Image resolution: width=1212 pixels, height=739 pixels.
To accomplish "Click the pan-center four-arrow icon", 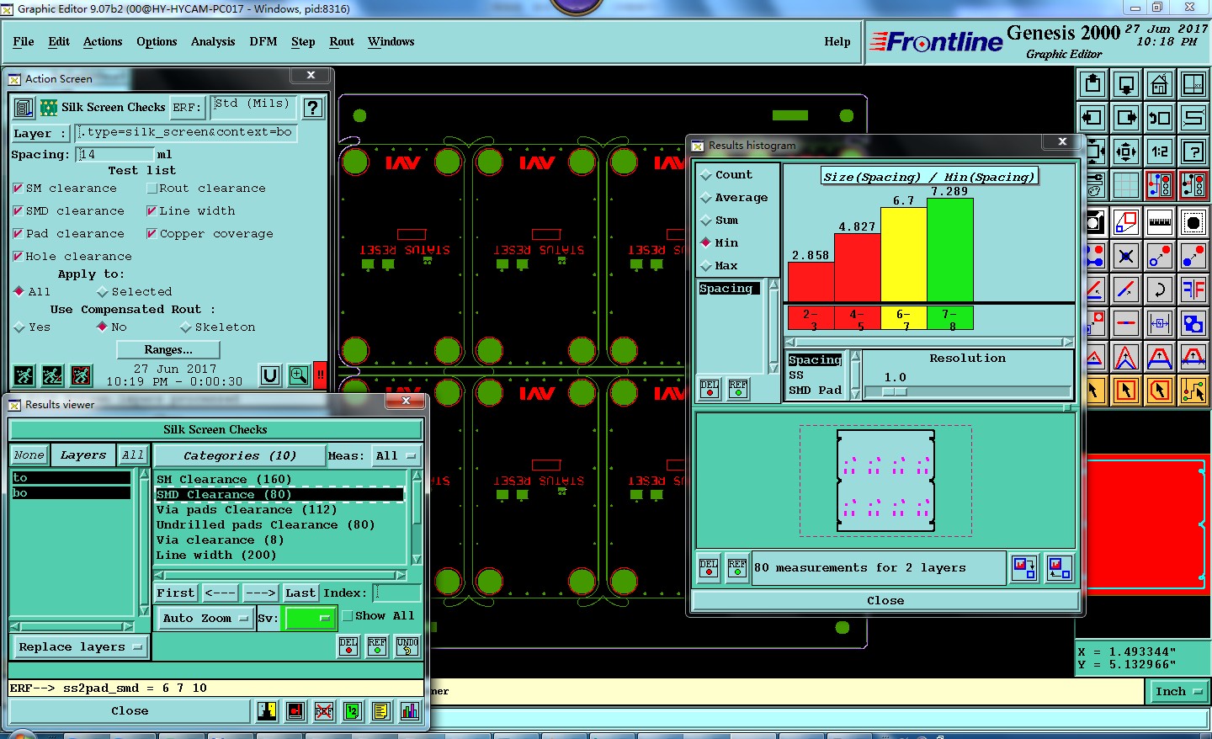I will coord(1126,152).
